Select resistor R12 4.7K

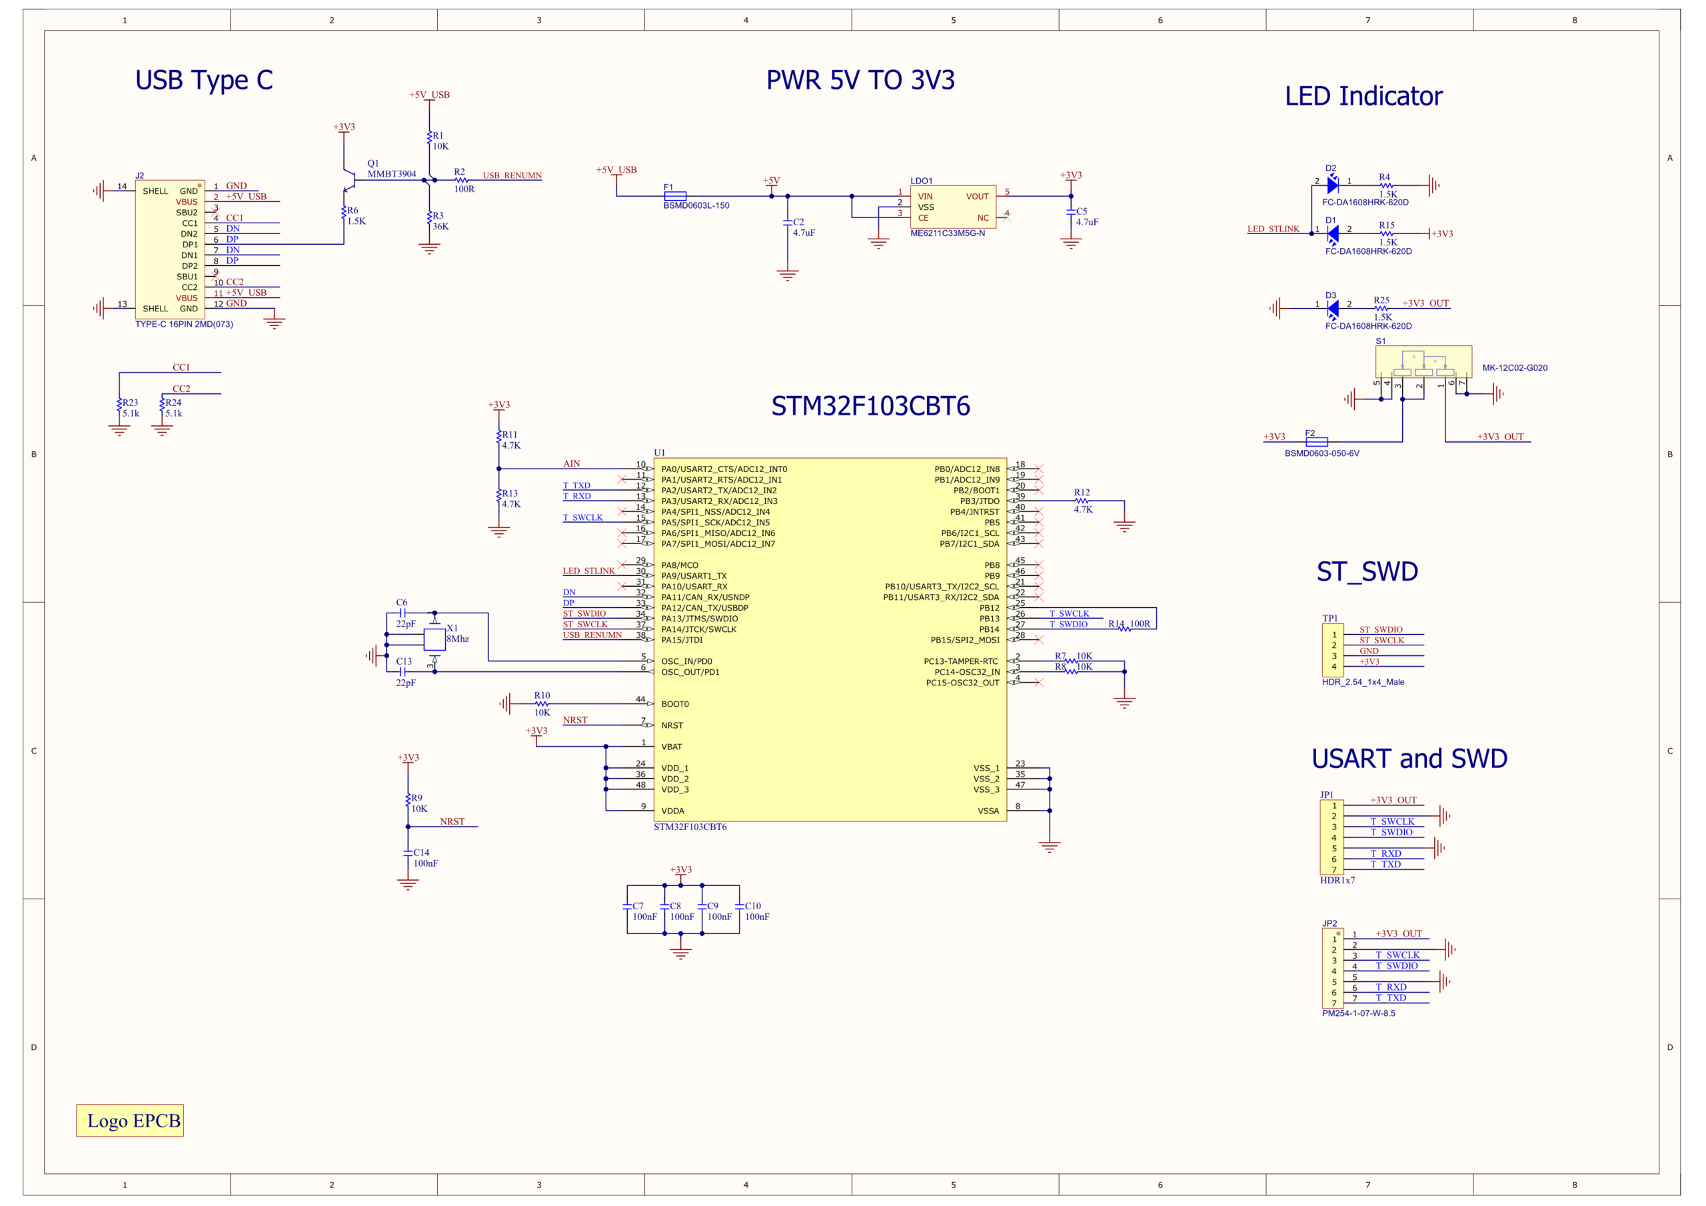point(1082,501)
